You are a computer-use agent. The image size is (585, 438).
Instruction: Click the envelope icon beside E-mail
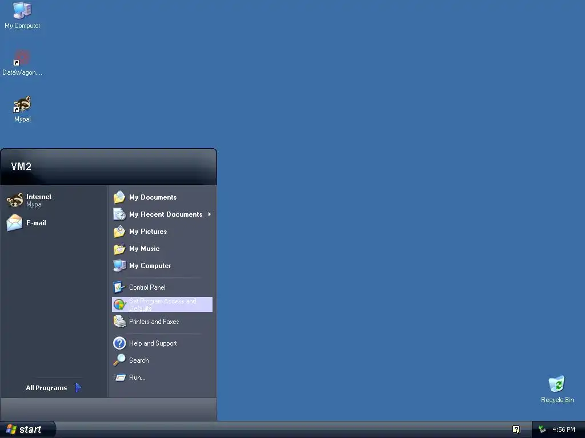15,223
